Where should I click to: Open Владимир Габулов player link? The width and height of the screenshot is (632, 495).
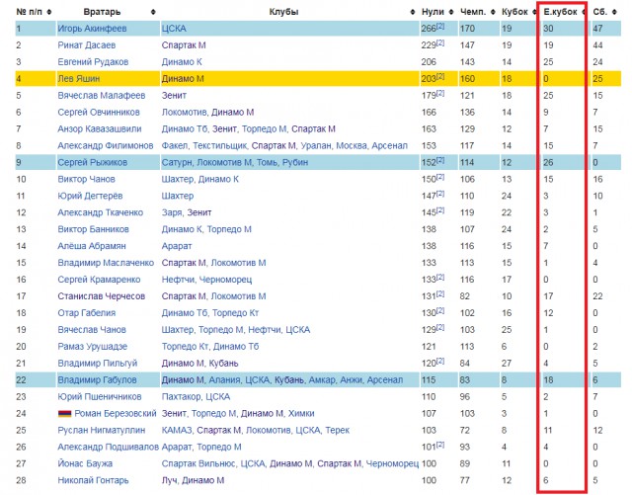[x=97, y=380]
